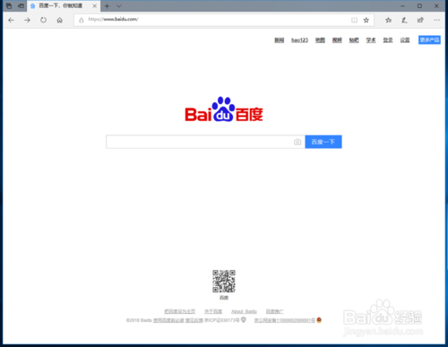Click the 百度一下 search button

pyautogui.click(x=323, y=142)
